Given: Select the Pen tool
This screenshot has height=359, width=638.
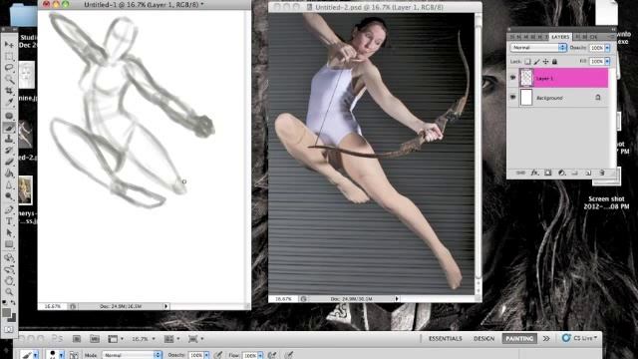Looking at the screenshot, I should click(9, 210).
